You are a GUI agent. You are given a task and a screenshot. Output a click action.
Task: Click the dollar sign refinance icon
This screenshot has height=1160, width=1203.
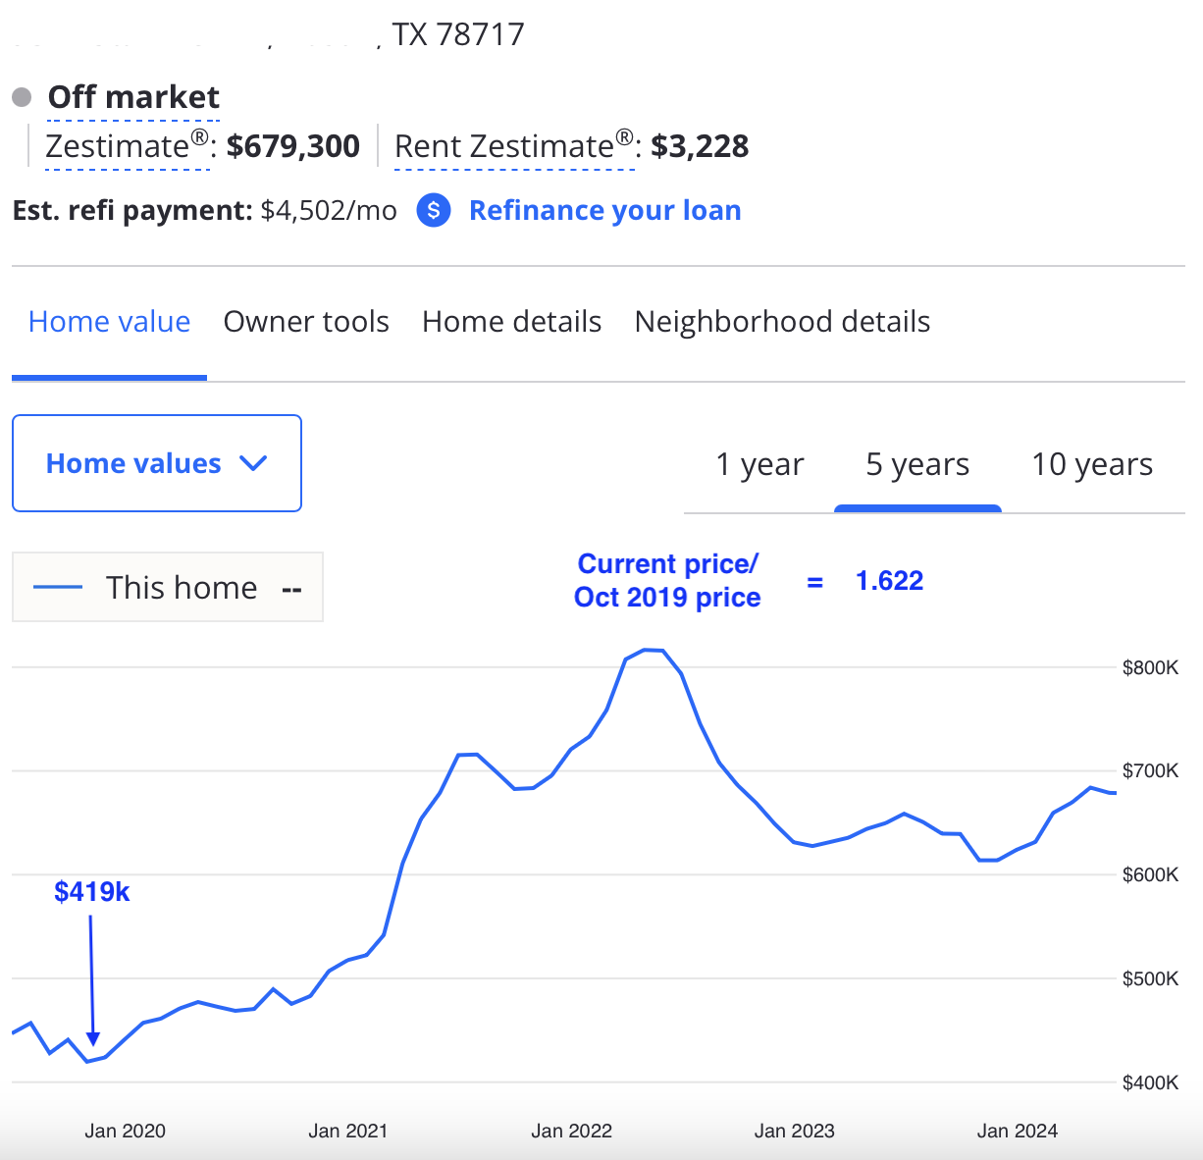pos(434,210)
